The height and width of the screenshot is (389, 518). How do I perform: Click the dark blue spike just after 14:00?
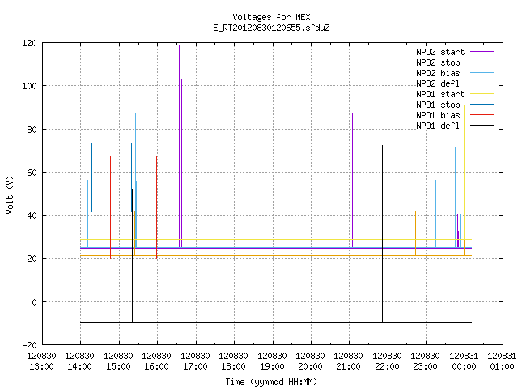91,177
